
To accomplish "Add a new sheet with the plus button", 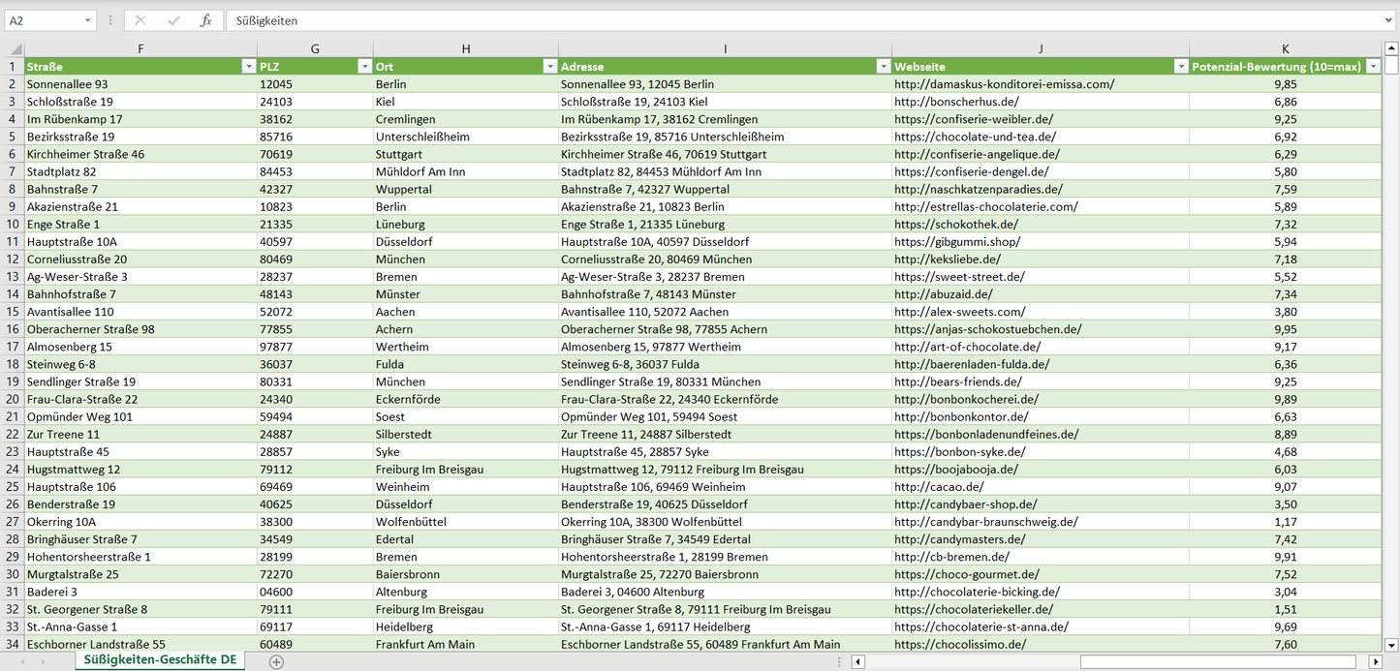I will tap(276, 661).
